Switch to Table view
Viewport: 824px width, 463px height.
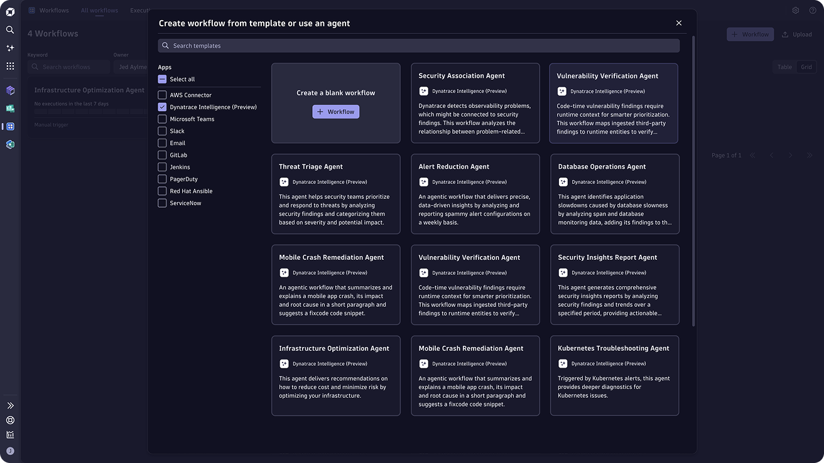pyautogui.click(x=784, y=67)
